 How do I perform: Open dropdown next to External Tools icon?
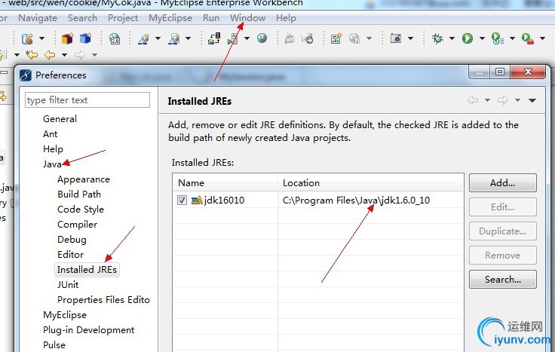(x=542, y=38)
